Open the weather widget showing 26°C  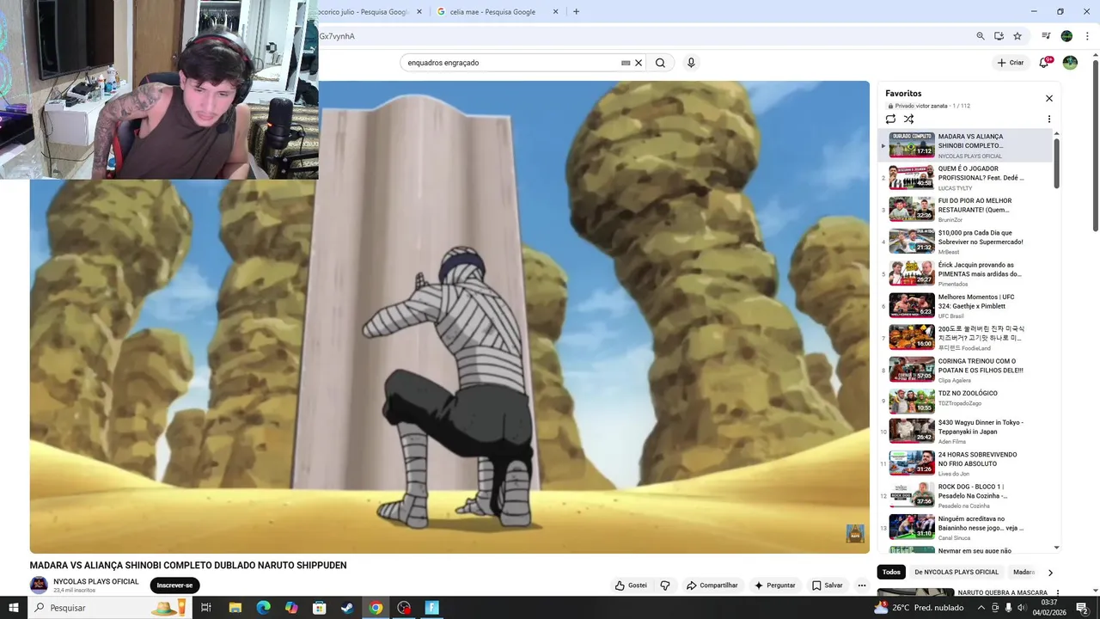tap(919, 608)
